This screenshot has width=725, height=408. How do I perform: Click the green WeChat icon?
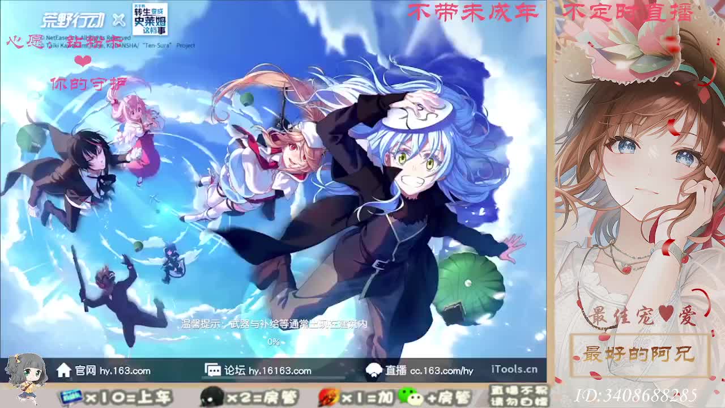pos(410,397)
